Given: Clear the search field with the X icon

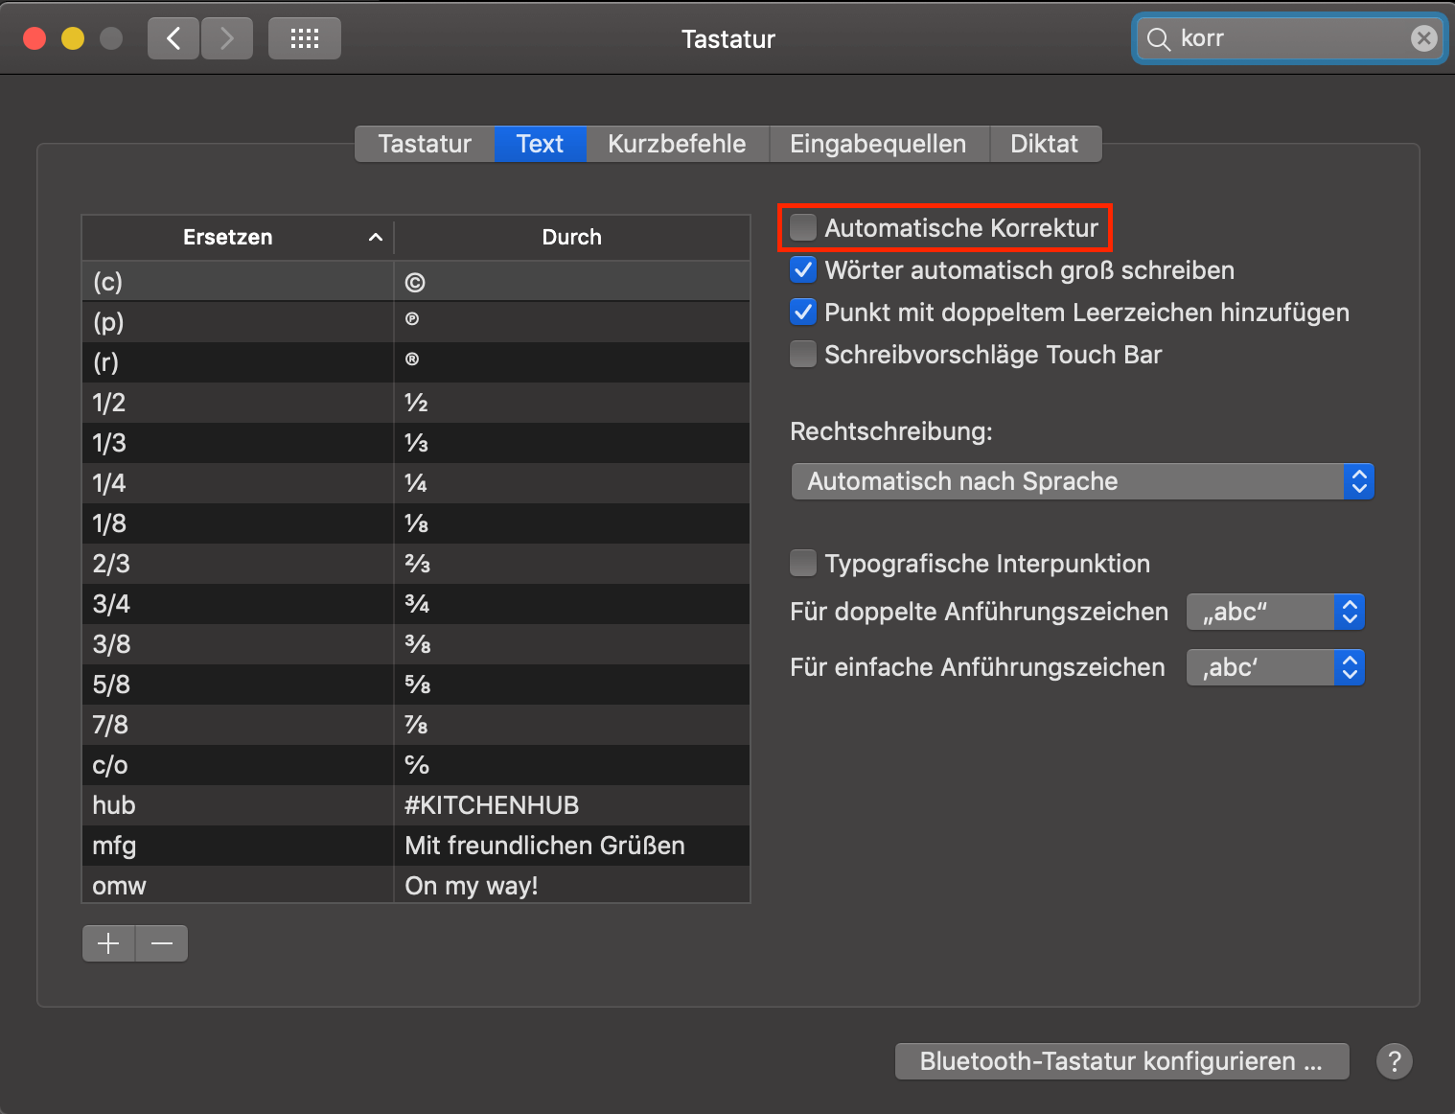Looking at the screenshot, I should click(1424, 38).
